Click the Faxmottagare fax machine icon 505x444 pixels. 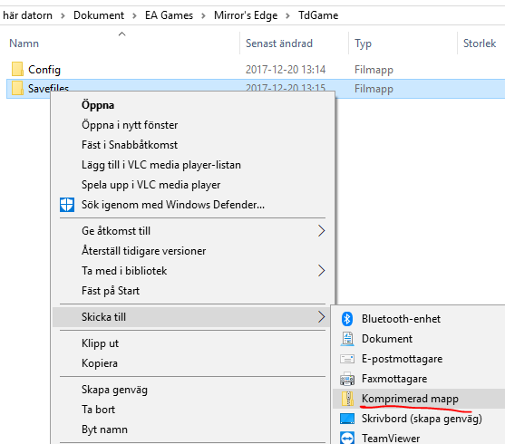(347, 379)
